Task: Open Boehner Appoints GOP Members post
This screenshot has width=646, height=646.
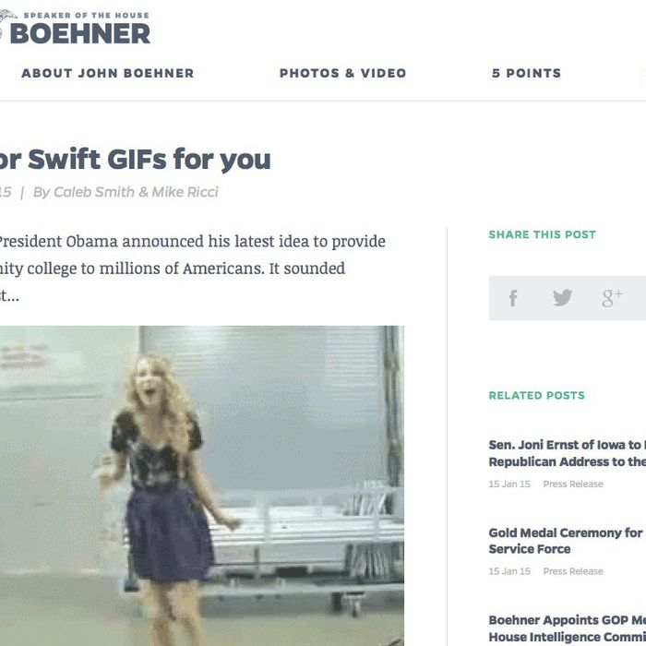Action: (567, 628)
